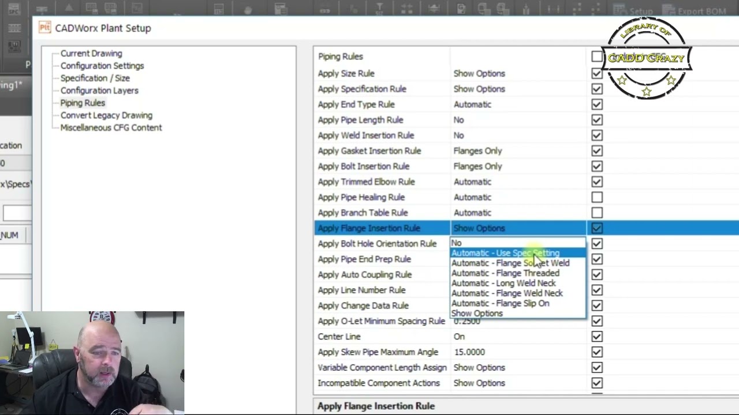Choose Show Options in the dropdown list

517,314
